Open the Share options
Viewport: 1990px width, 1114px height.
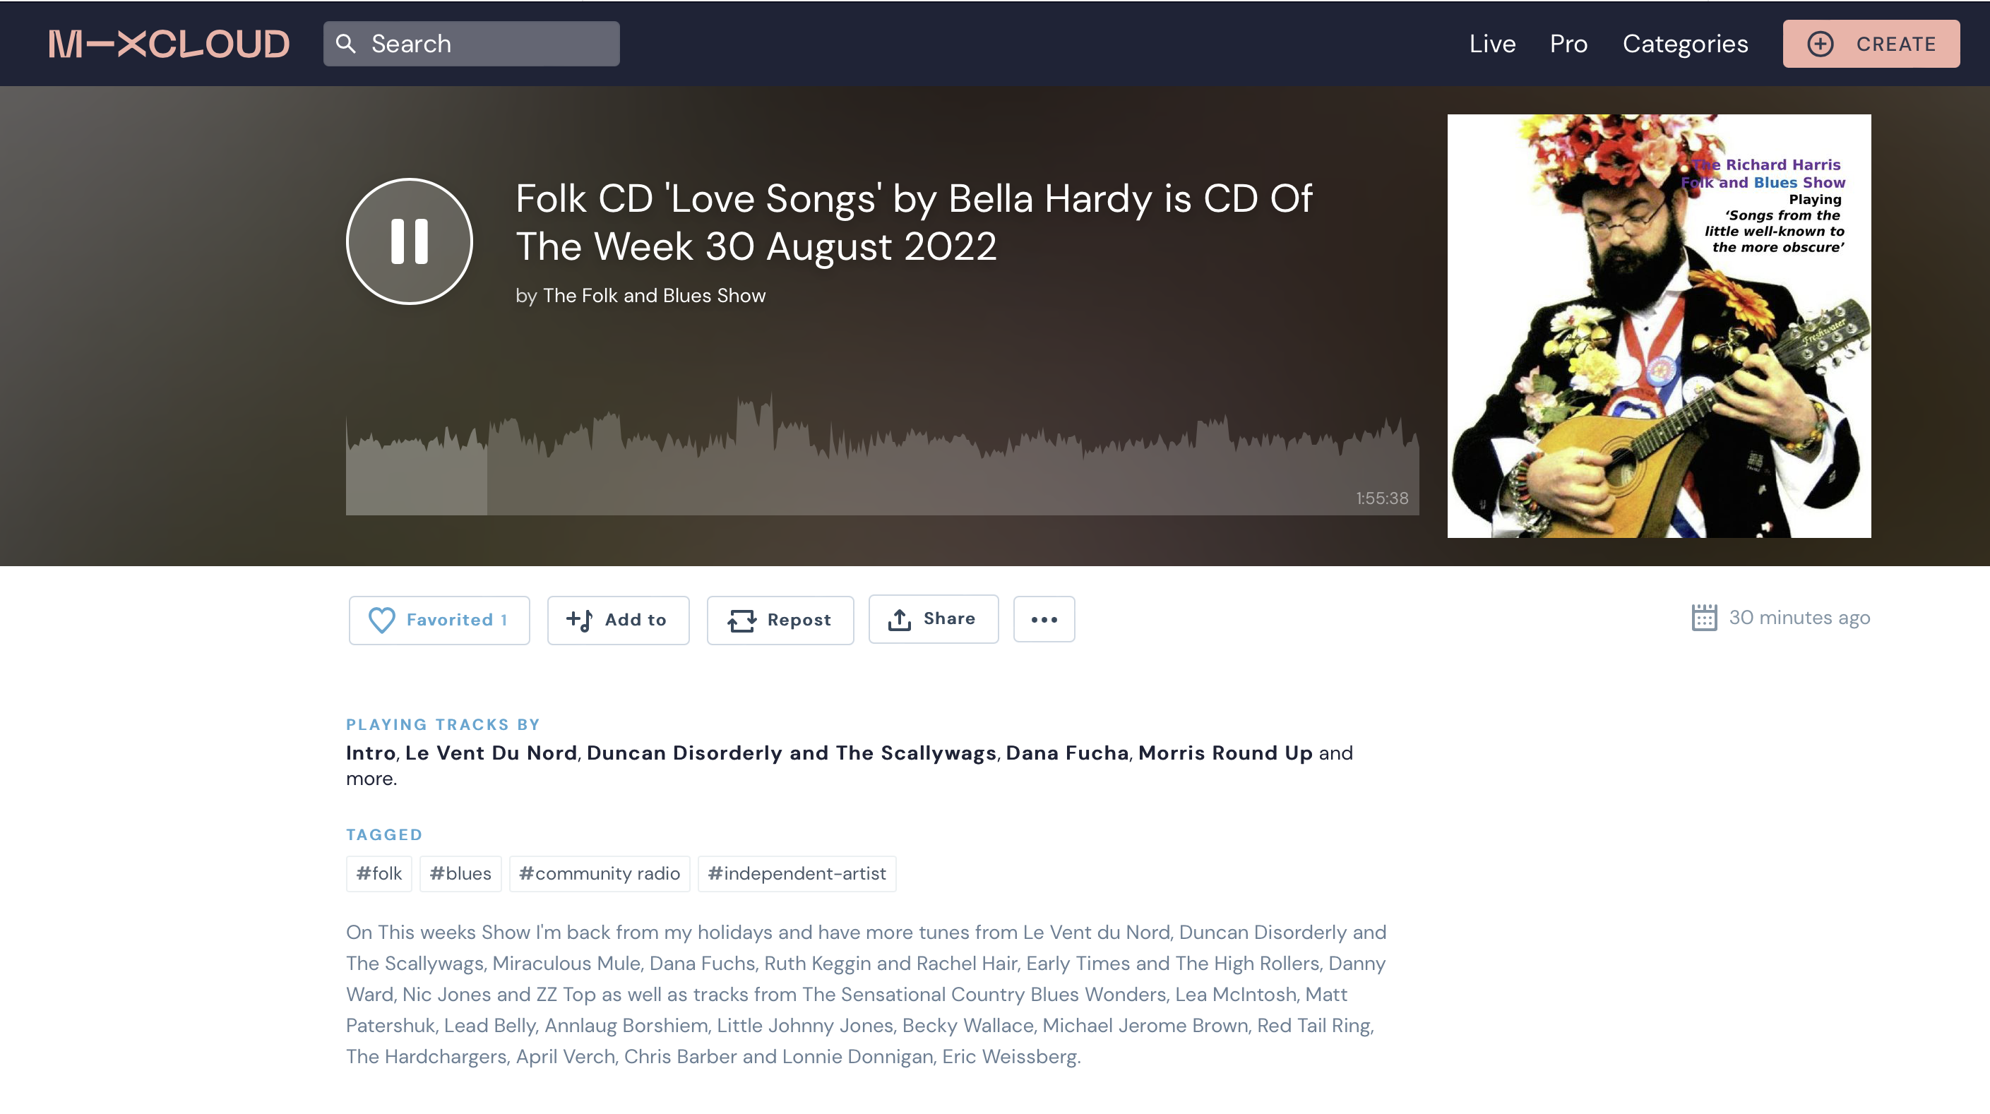click(933, 619)
